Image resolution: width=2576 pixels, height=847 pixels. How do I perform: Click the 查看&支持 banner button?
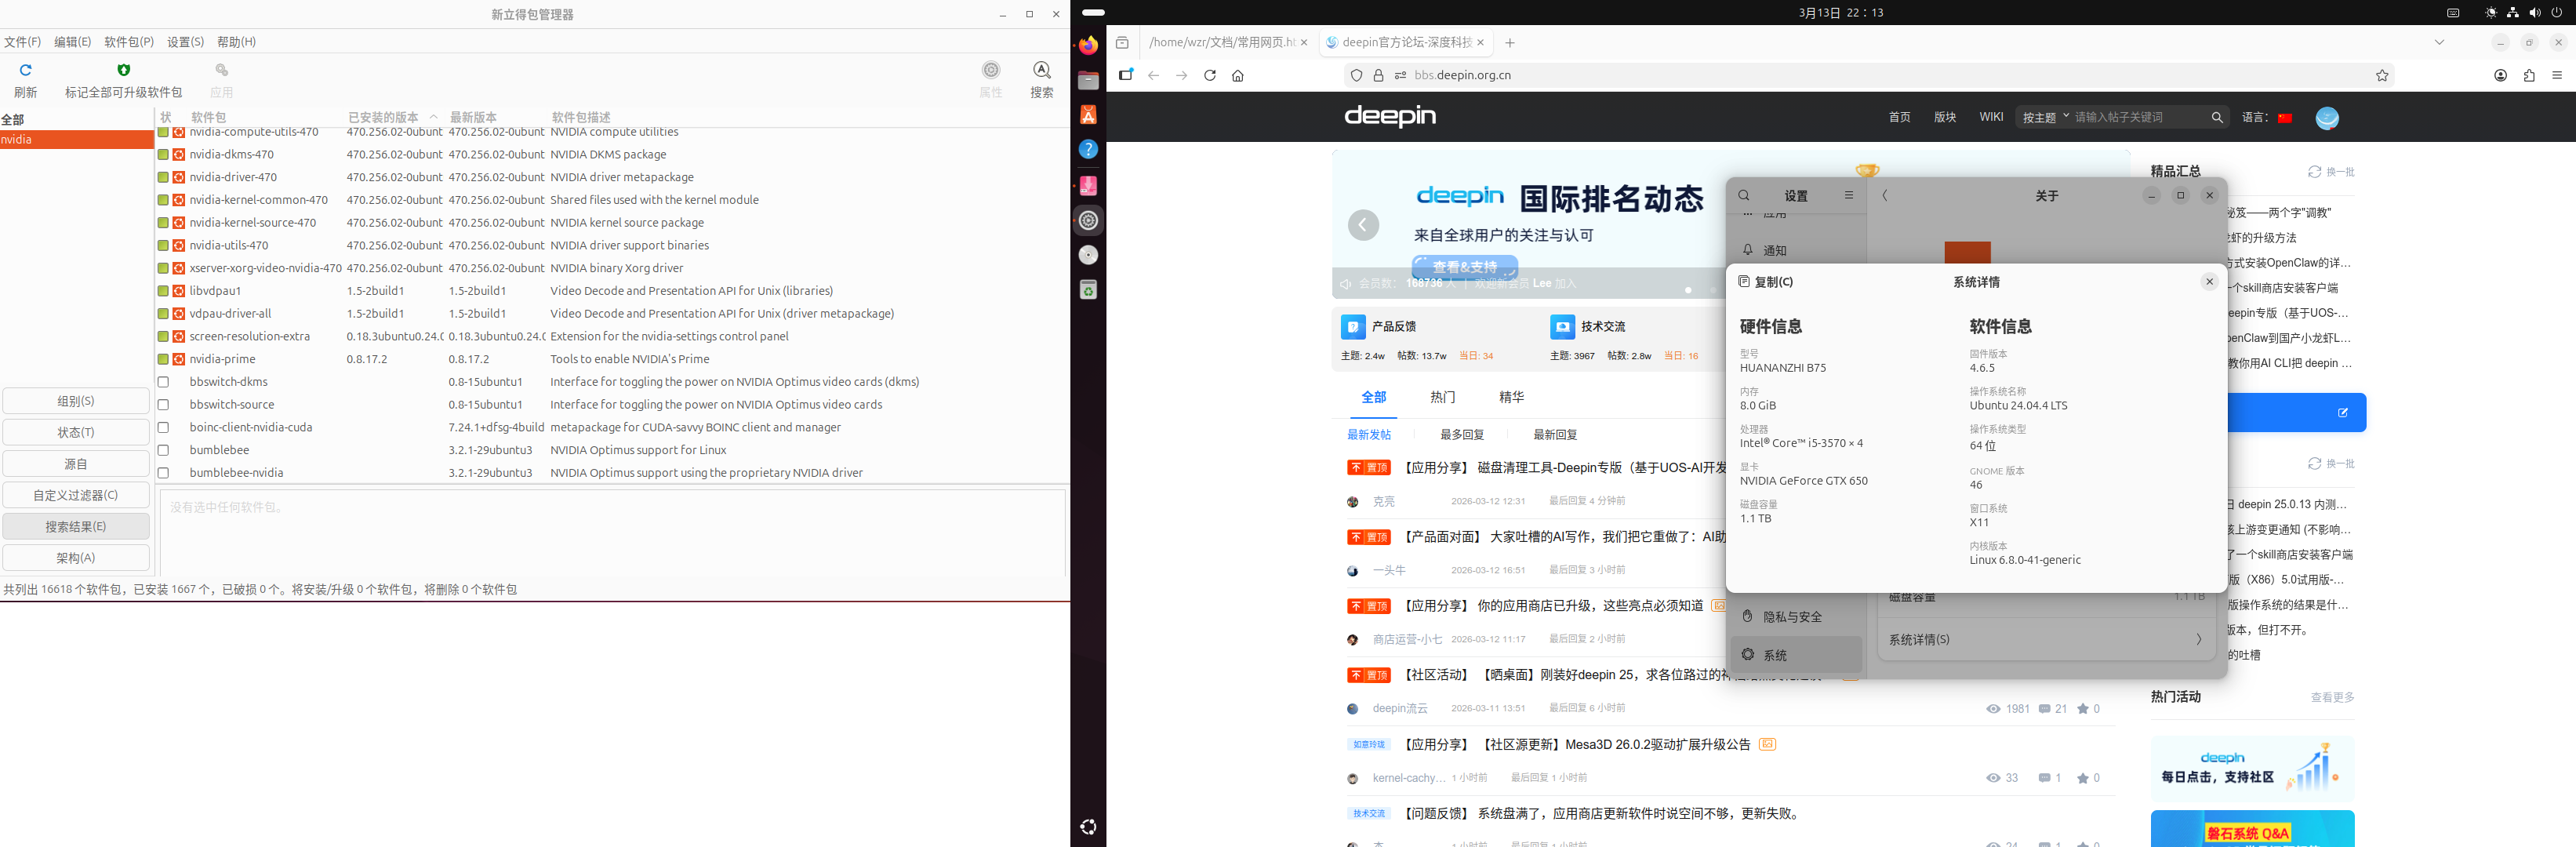pos(1464,267)
